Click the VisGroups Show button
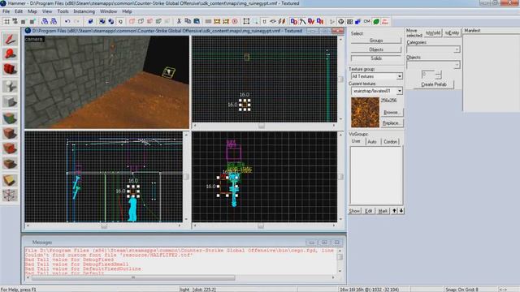This screenshot has height=292, width=520. point(354,211)
